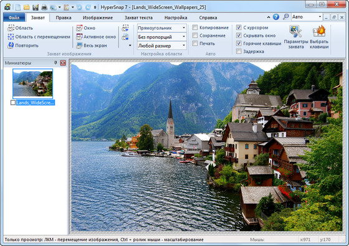Open the Изображение ribbon tab
Image resolution: width=349 pixels, height=246 pixels.
[98, 17]
